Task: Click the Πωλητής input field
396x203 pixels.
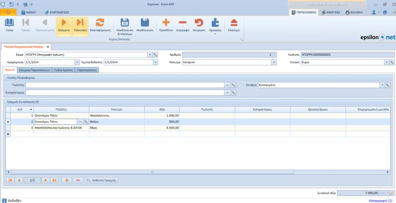Action: [125, 85]
